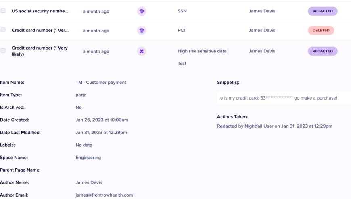
Task: Click the Confluence icon in the third row
Action: pos(142,51)
